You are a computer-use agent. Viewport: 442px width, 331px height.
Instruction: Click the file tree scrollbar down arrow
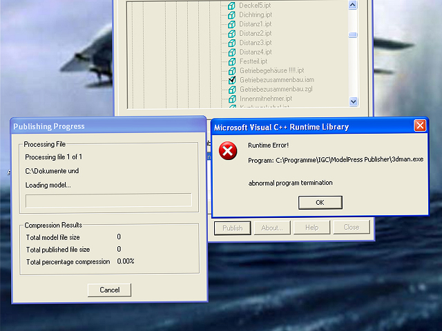(353, 101)
